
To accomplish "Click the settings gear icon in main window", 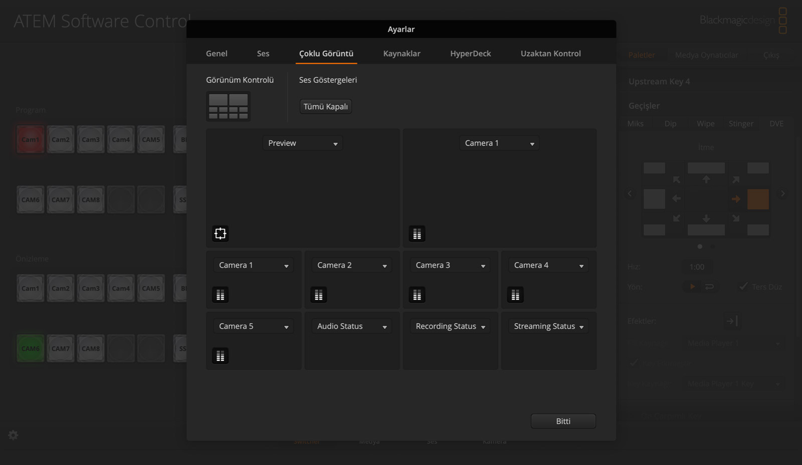I will point(14,435).
